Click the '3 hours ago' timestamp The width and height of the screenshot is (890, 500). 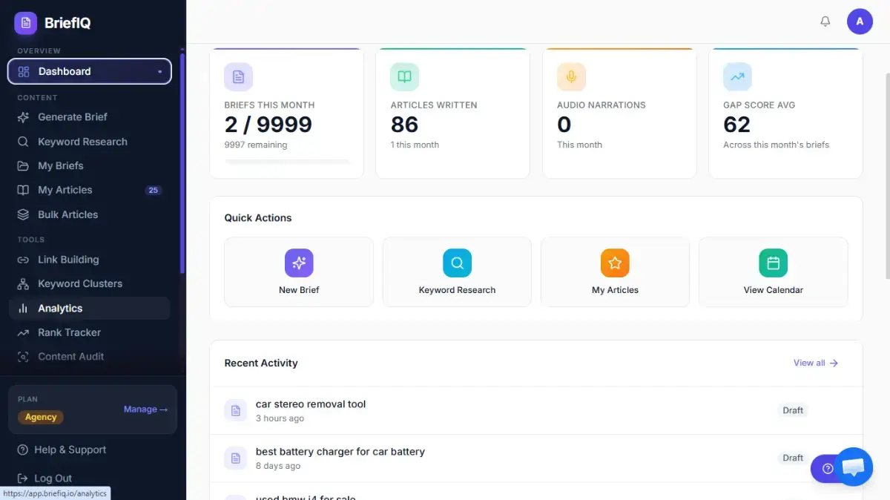tap(280, 418)
